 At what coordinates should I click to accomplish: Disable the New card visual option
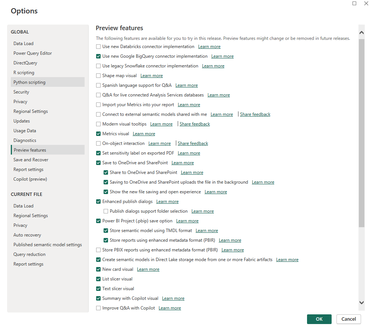coord(98,269)
